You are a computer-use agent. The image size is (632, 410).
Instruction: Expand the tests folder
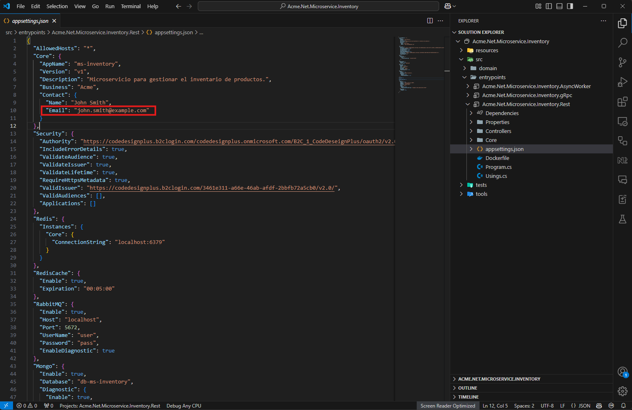(461, 185)
